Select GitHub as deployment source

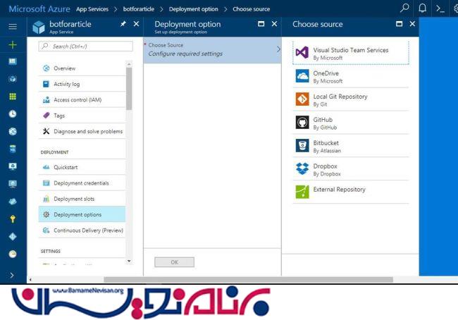(x=351, y=123)
